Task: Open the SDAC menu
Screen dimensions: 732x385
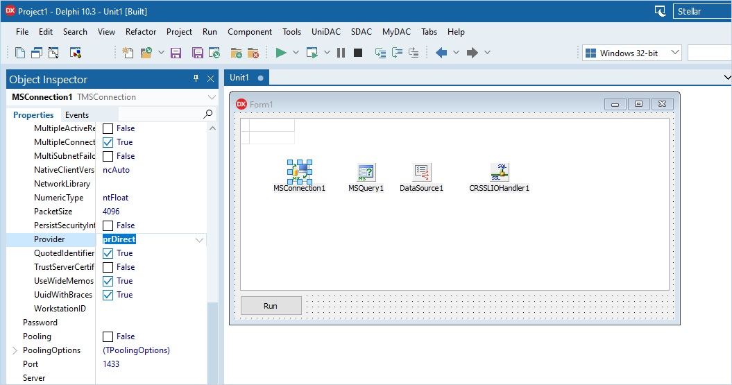Action: tap(361, 31)
